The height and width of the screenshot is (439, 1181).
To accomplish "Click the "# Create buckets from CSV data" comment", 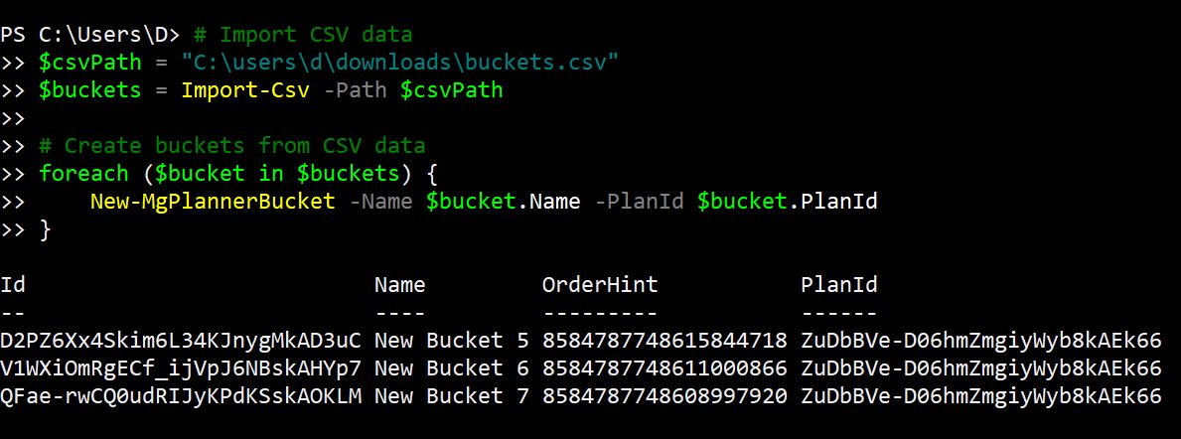I will 231,146.
